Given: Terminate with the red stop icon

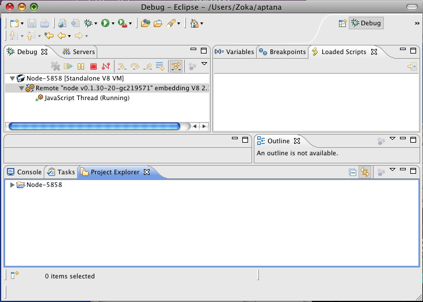Looking at the screenshot, I should click(93, 66).
